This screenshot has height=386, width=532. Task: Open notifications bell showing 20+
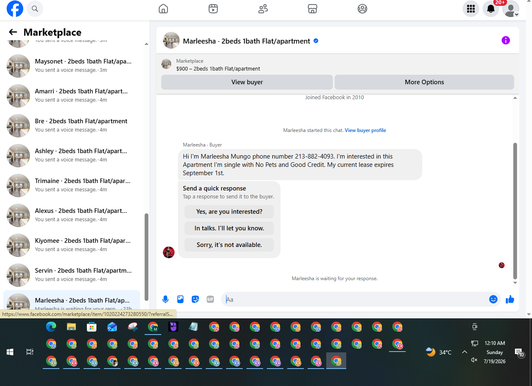pos(491,9)
